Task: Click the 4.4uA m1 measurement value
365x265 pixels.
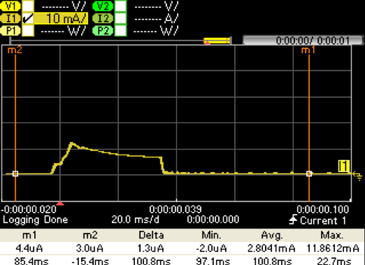Action: (x=29, y=248)
